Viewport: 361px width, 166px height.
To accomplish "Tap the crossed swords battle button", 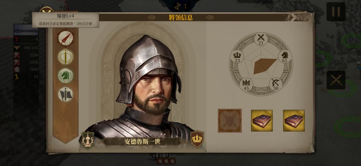I will click(336, 80).
